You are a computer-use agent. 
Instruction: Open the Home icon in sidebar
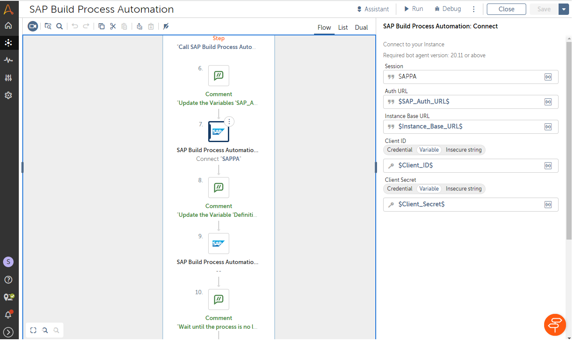click(8, 25)
